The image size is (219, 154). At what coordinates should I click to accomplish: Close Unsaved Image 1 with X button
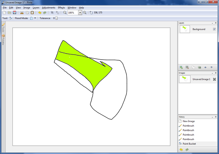tap(214, 79)
